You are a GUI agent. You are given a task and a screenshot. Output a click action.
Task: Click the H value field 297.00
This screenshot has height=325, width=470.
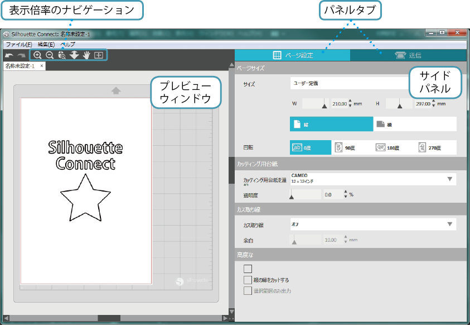(423, 104)
